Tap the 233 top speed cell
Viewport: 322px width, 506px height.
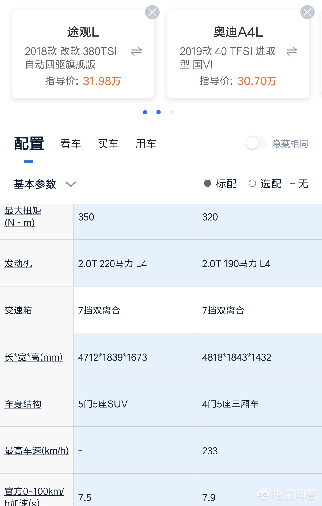click(x=260, y=450)
